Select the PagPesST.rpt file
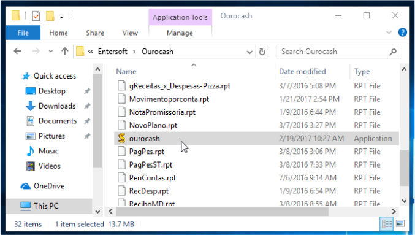 pyautogui.click(x=151, y=165)
